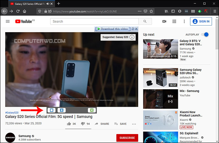
Task: Open more actions ellipsis under video
Action: point(134,124)
